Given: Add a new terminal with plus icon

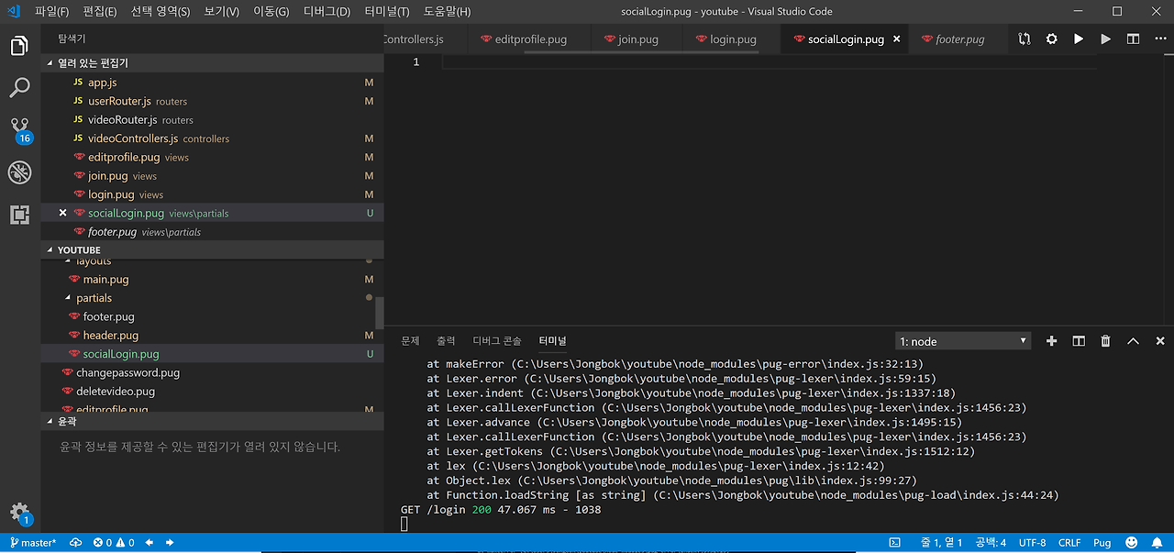Looking at the screenshot, I should pos(1052,341).
